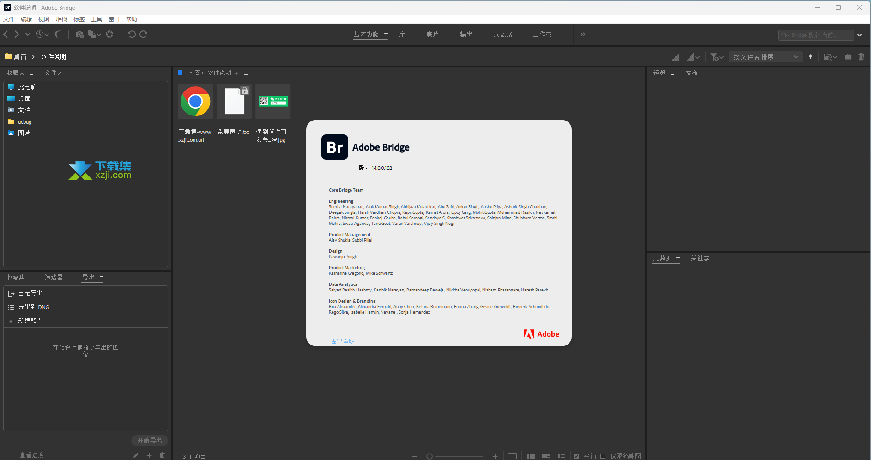
Task: Click the larger thumbnail plus icon
Action: [495, 456]
